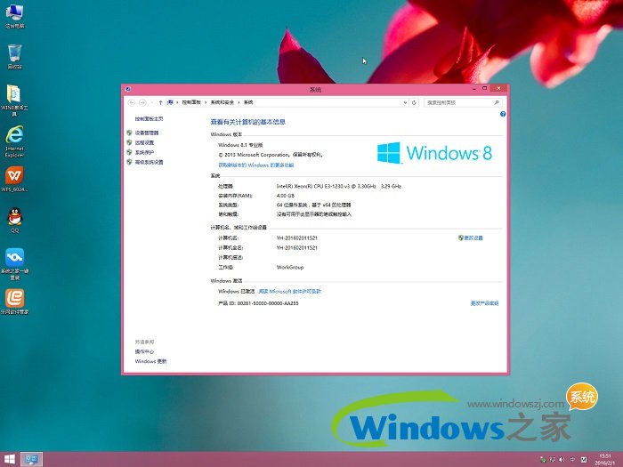
Task: Open the Recycle Bin desktop icon
Action: click(x=14, y=54)
